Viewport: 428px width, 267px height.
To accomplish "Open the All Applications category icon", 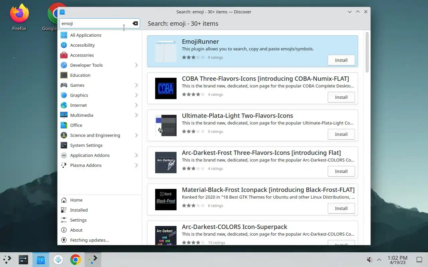I will pyautogui.click(x=64, y=35).
